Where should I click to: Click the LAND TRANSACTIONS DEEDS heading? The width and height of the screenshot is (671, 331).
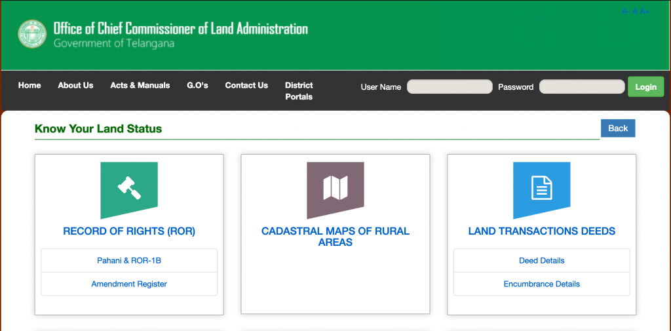click(x=542, y=231)
